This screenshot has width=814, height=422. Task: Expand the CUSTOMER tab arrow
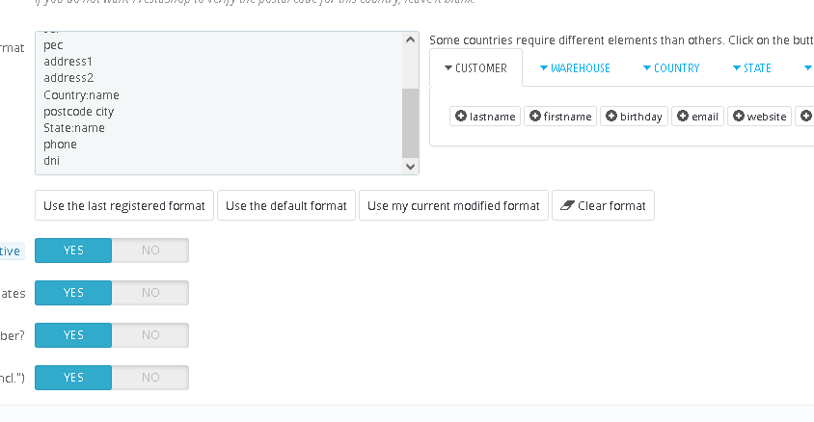pyautogui.click(x=448, y=67)
